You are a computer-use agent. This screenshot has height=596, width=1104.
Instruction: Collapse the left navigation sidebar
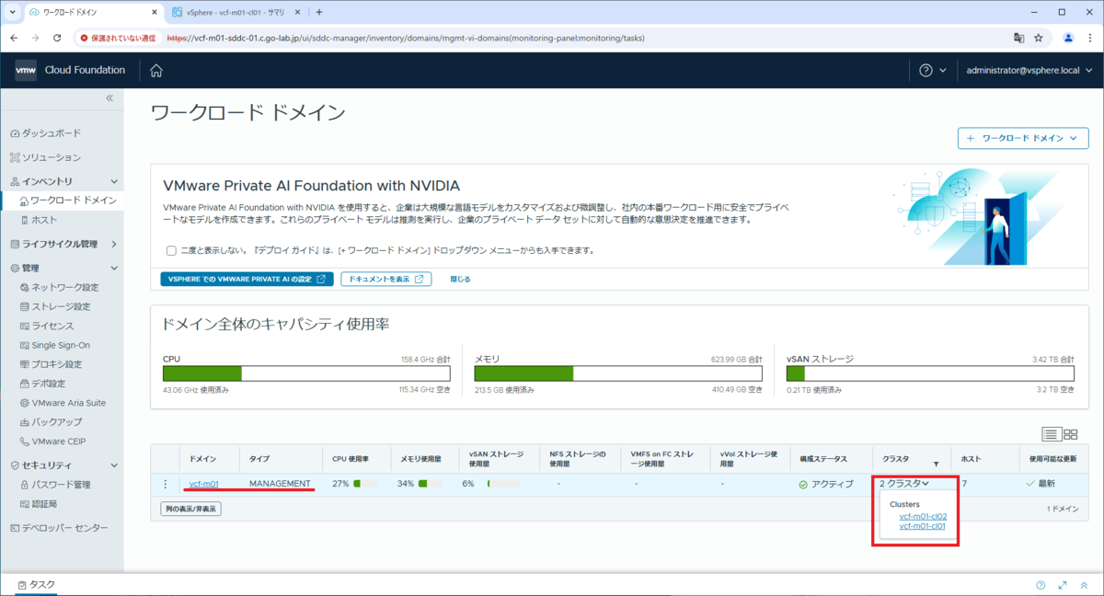pos(109,97)
